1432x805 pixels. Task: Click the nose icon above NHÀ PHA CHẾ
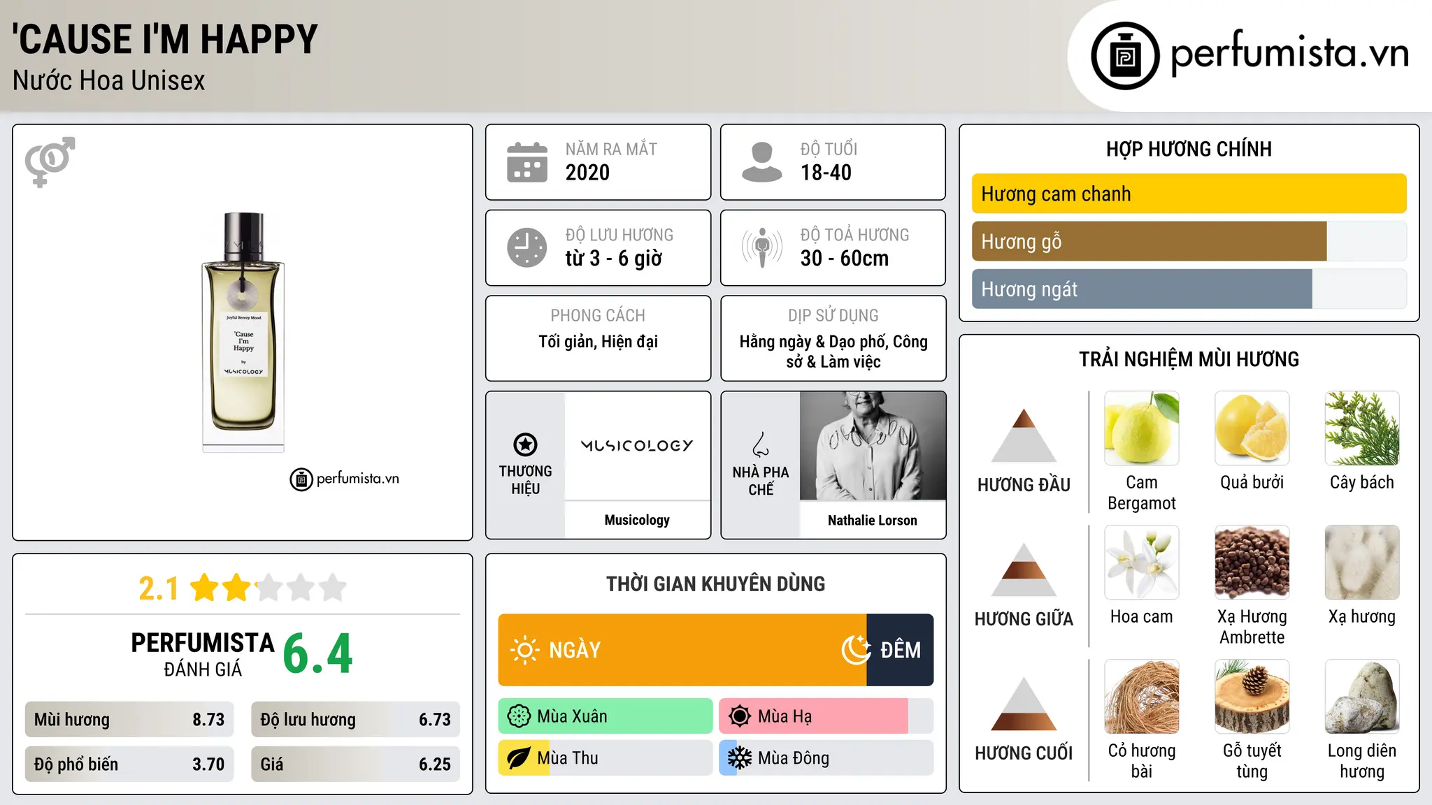[761, 444]
